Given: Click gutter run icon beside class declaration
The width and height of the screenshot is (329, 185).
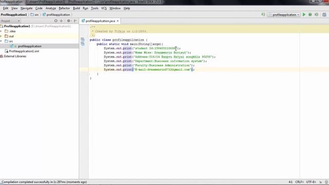Looking at the screenshot, I should pos(82,40).
